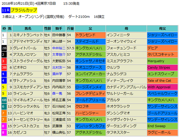The width and height of the screenshot is (179, 137).
Task: Select horse name マイネルオフィール
Action: [x=28, y=100]
